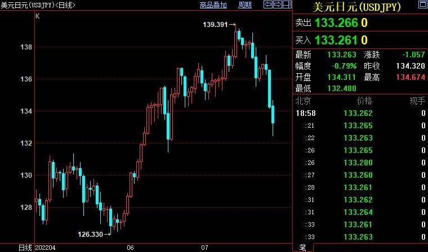428x252 pixels.
Task: Click the K marker at chart top-left
Action: 38,16
